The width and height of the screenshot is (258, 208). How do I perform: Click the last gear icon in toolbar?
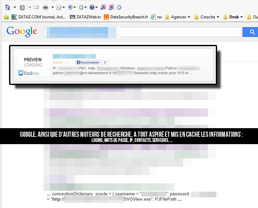[x=119, y=7]
